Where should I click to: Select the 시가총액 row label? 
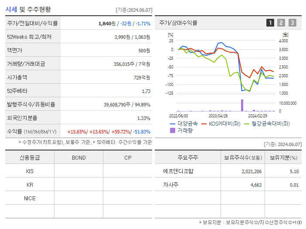point(17,77)
